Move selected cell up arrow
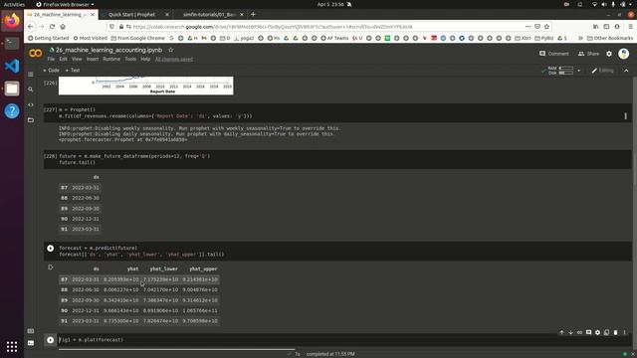Viewport: 637px width, 358px height. (x=561, y=332)
